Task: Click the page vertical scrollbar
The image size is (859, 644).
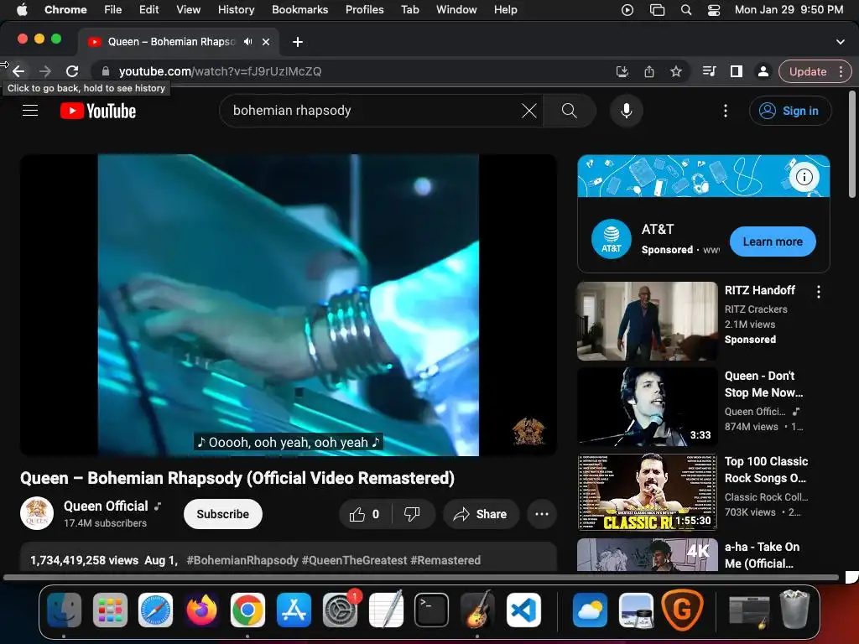Action: [852, 144]
